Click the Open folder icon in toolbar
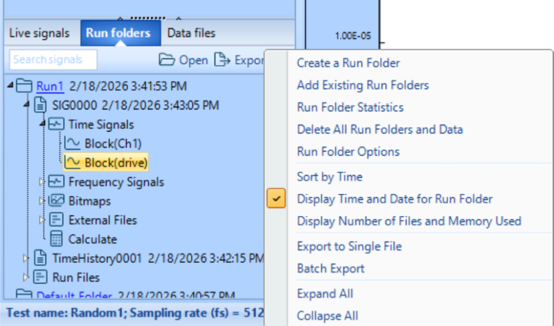Viewport: 554px width, 326px height. tap(167, 60)
